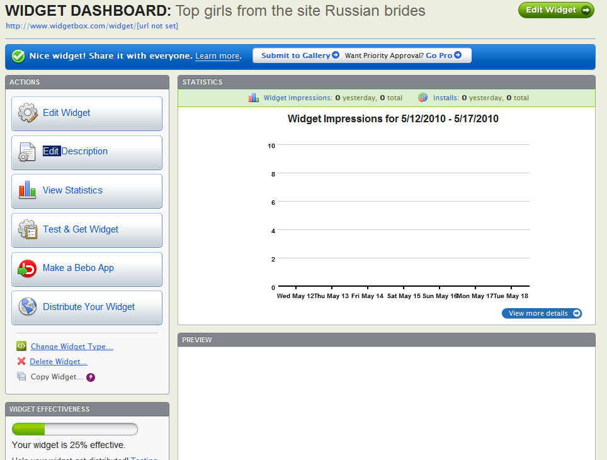The width and height of the screenshot is (607, 460).
Task: Click the copy icon beside Copy Widget
Action: (21, 376)
